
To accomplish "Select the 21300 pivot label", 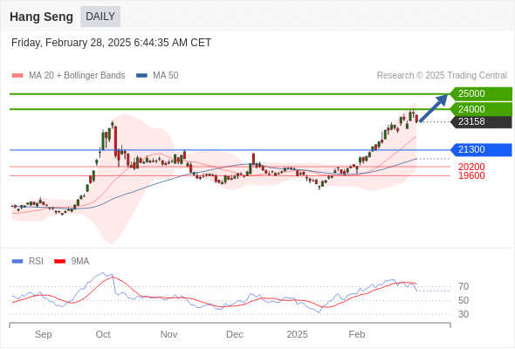I will (x=481, y=150).
